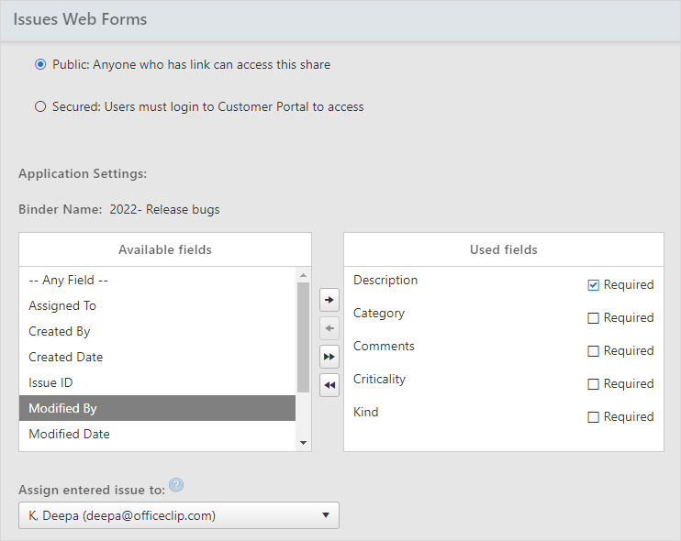This screenshot has height=541, width=681.
Task: Click the binder name '2022- Release bugs'
Action: coord(164,210)
